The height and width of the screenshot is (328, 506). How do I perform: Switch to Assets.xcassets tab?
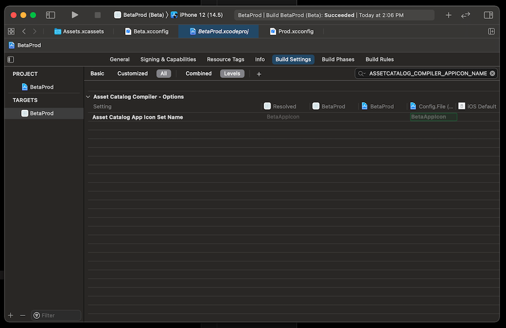(79, 31)
